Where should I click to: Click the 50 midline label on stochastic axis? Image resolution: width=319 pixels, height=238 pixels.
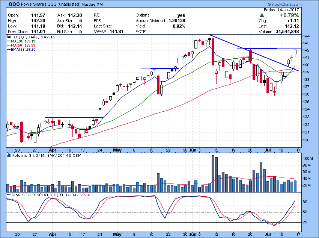coord(305,212)
